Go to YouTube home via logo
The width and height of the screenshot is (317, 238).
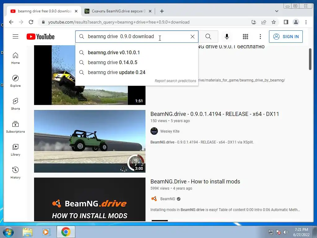tap(41, 37)
